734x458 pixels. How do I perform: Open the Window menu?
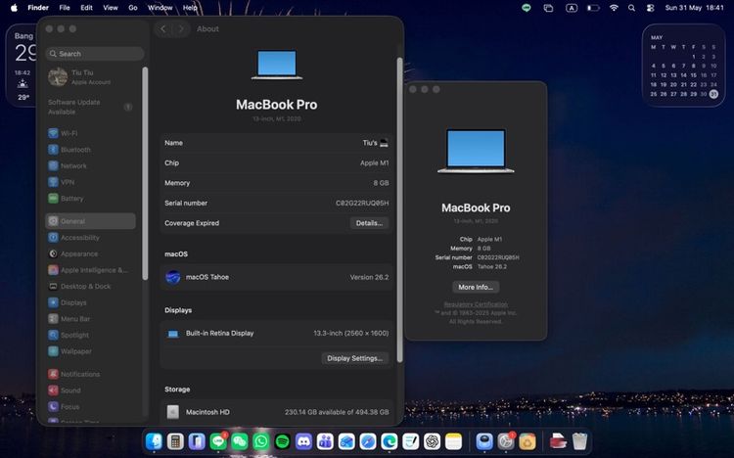(161, 8)
